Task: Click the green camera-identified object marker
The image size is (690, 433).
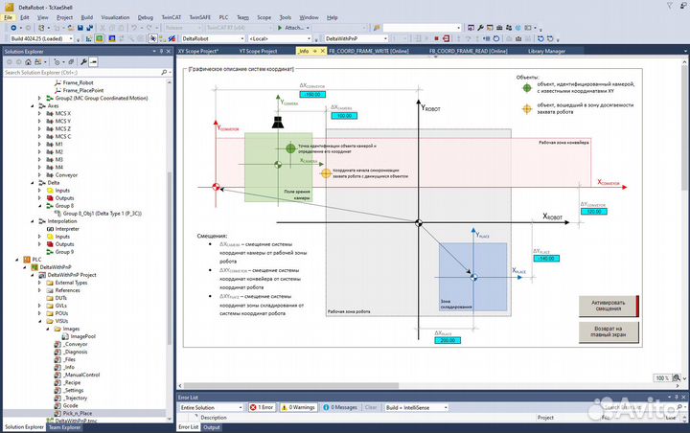Action: pos(288,148)
